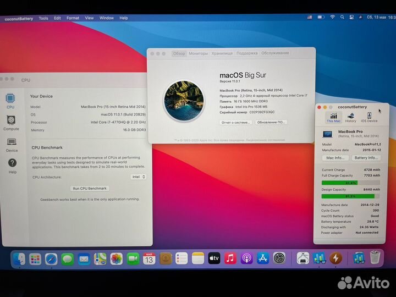Open Apple TV from the Dock

[214, 258]
